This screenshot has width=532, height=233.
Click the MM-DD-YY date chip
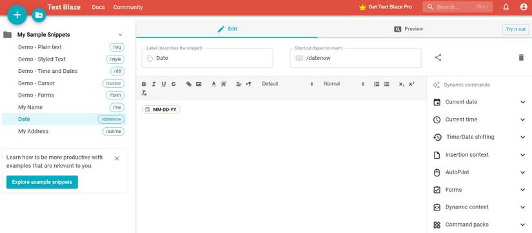161,109
